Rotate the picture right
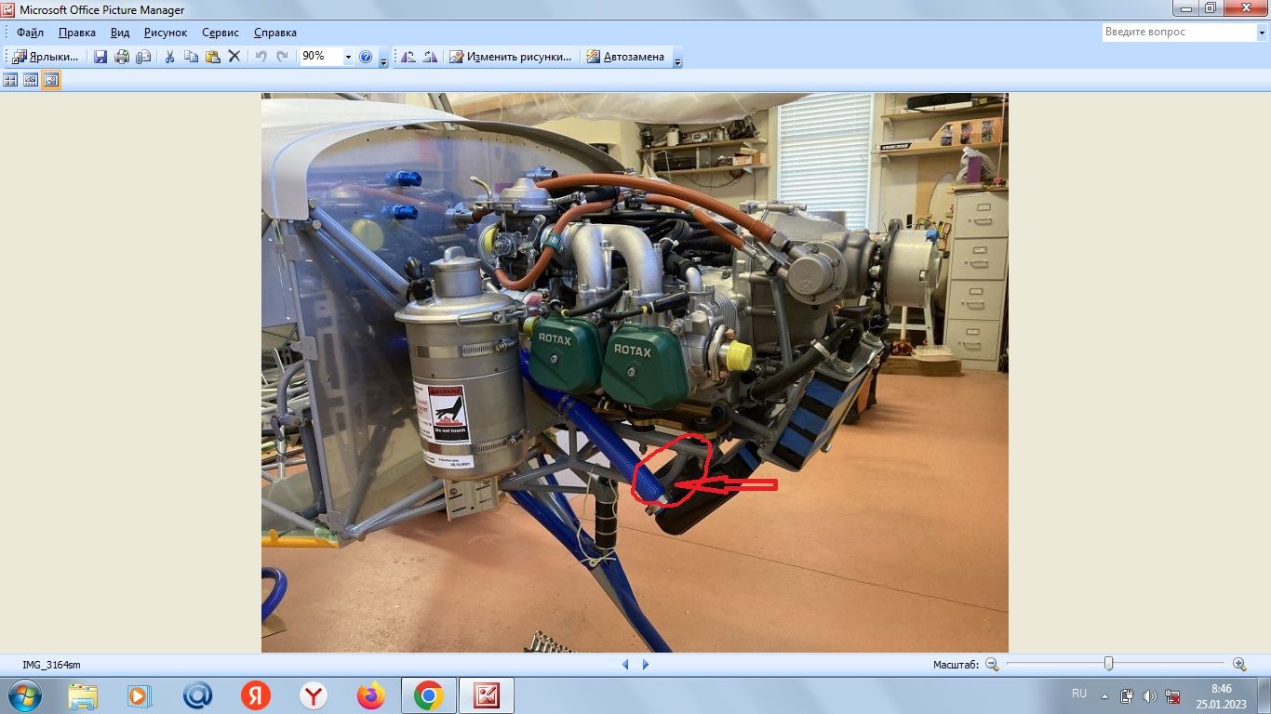The width and height of the screenshot is (1271, 714). (429, 57)
